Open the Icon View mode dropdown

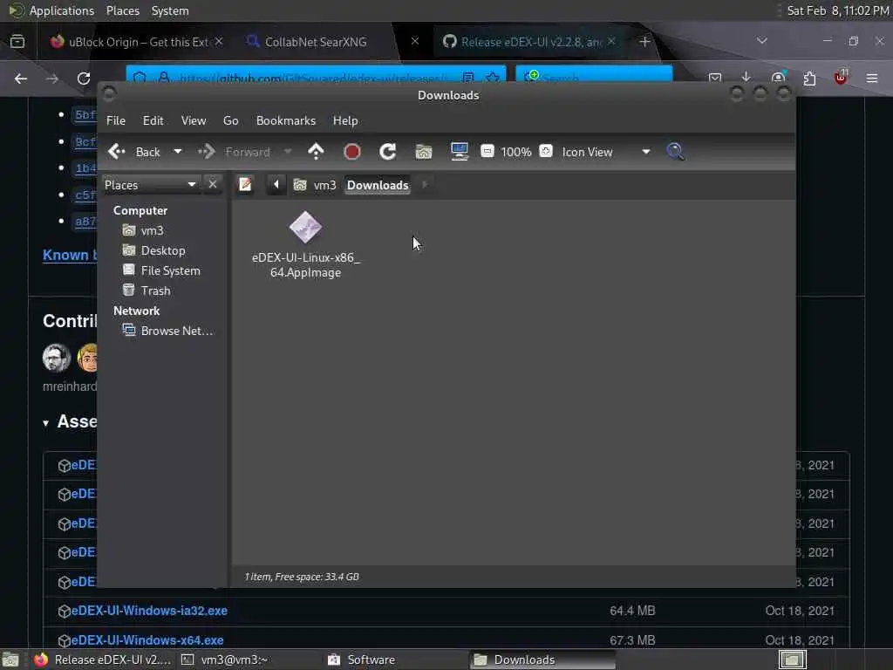pyautogui.click(x=605, y=152)
